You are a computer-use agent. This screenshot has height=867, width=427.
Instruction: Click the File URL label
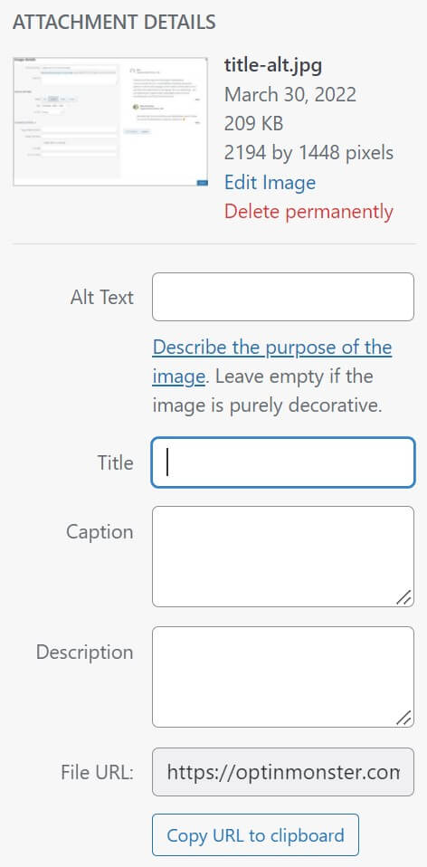coord(97,773)
